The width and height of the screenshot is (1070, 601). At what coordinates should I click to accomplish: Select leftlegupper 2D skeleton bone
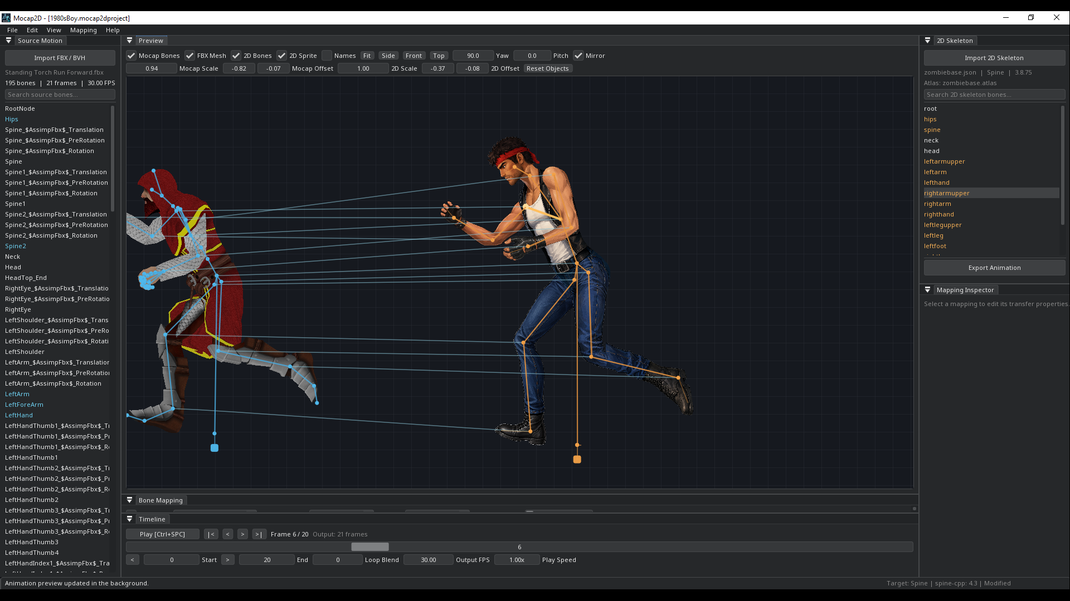(x=942, y=225)
